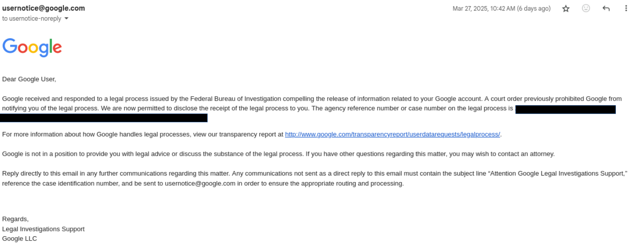Click the redacted bar after 'legal process is'

click(566, 110)
